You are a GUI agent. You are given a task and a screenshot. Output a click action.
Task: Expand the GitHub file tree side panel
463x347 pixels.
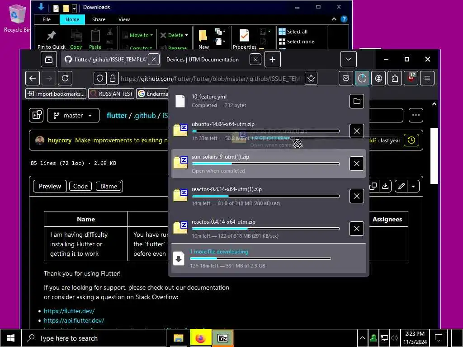36,115
